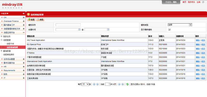Modify the IT Notice template

[x=203, y=53]
